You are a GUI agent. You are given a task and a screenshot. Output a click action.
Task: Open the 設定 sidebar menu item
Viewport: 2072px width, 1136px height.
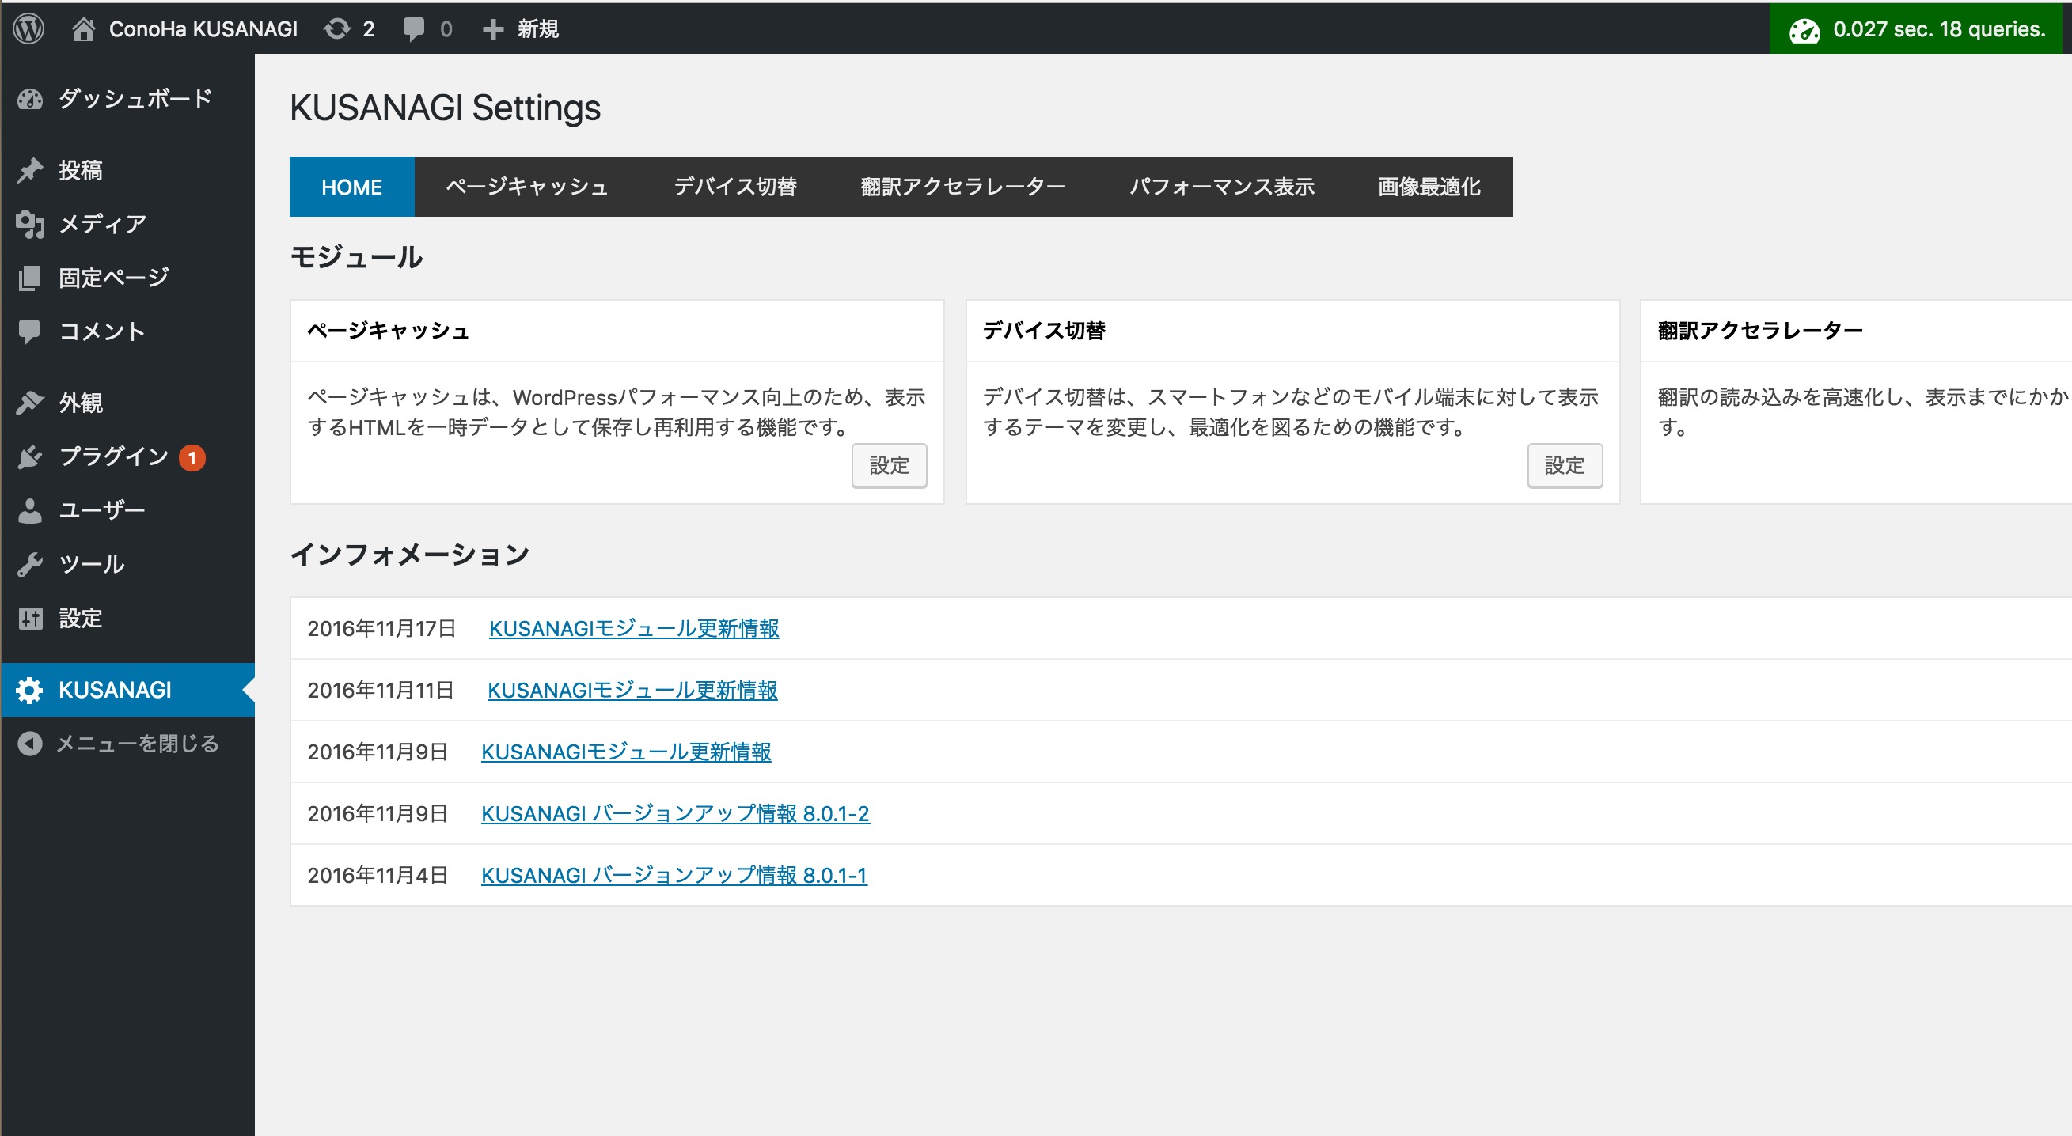(129, 619)
